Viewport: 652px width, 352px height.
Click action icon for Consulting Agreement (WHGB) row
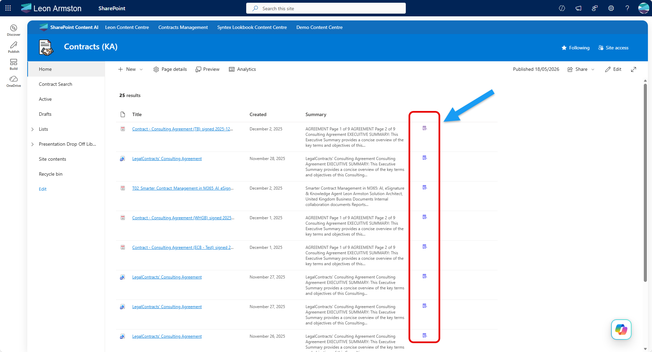(425, 217)
